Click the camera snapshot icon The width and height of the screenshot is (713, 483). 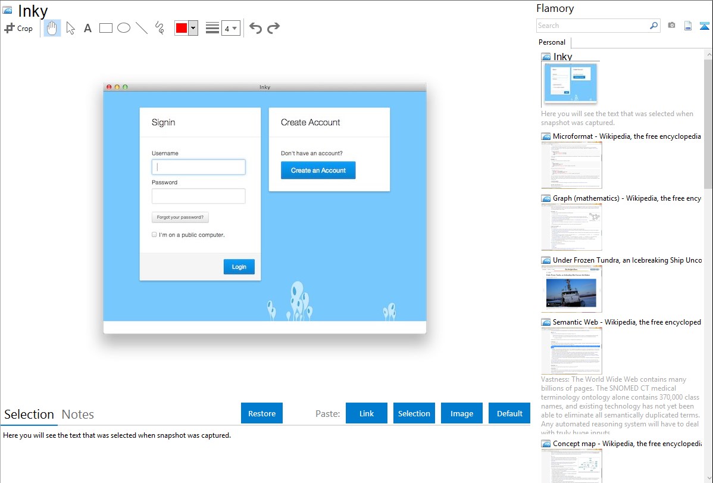click(x=671, y=26)
